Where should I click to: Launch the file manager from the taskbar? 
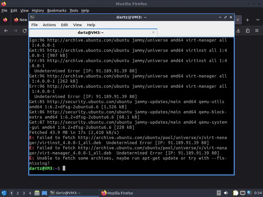(37, 193)
